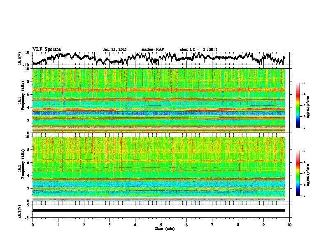This screenshot has height=252, width=326.
Task: Click the "Time (min)" axis label
Action: [165, 229]
